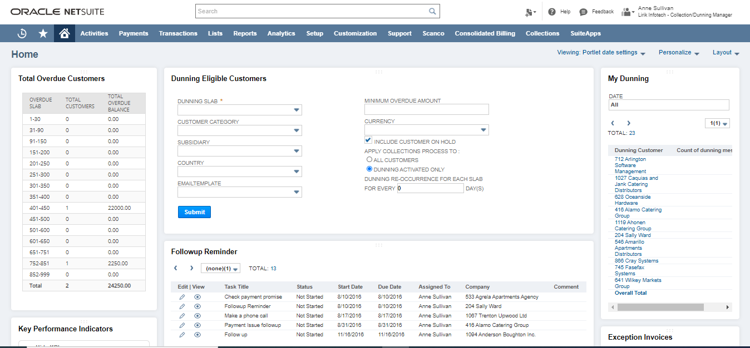Click the global Search input field
Viewport: 750px width, 348px height.
pos(312,11)
